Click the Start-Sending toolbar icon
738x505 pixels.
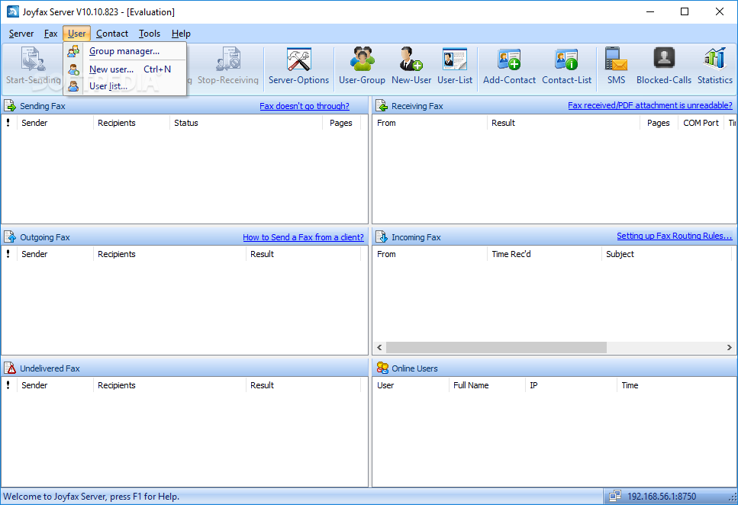pyautogui.click(x=33, y=60)
